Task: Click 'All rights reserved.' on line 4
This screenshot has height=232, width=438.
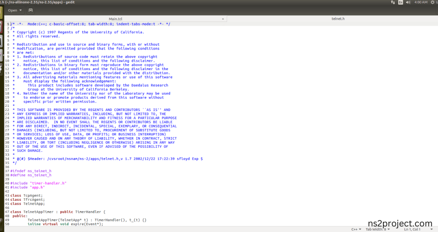Action: click(x=38, y=36)
